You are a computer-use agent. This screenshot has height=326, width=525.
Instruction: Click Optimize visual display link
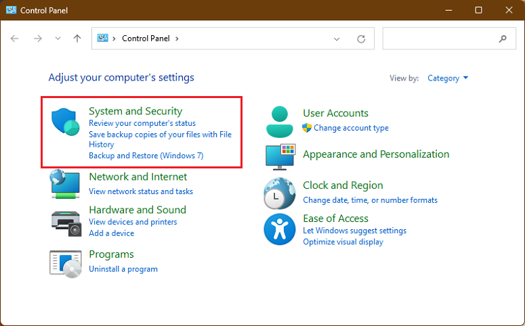pos(343,241)
